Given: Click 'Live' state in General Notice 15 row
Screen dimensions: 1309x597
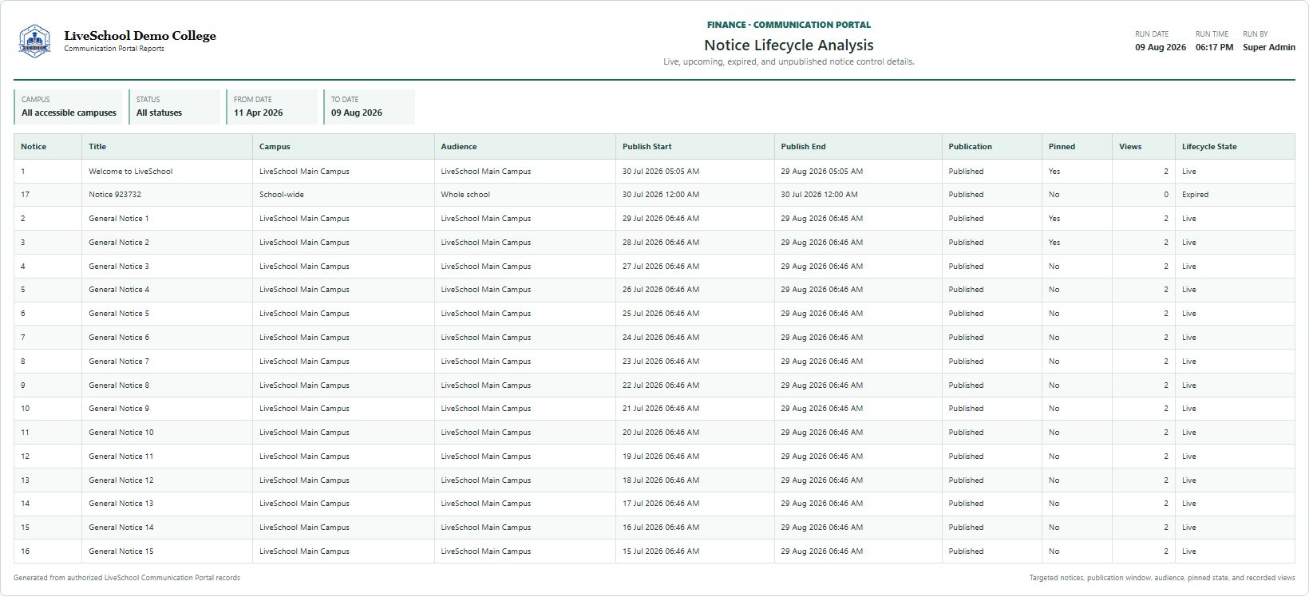Looking at the screenshot, I should [x=1189, y=552].
